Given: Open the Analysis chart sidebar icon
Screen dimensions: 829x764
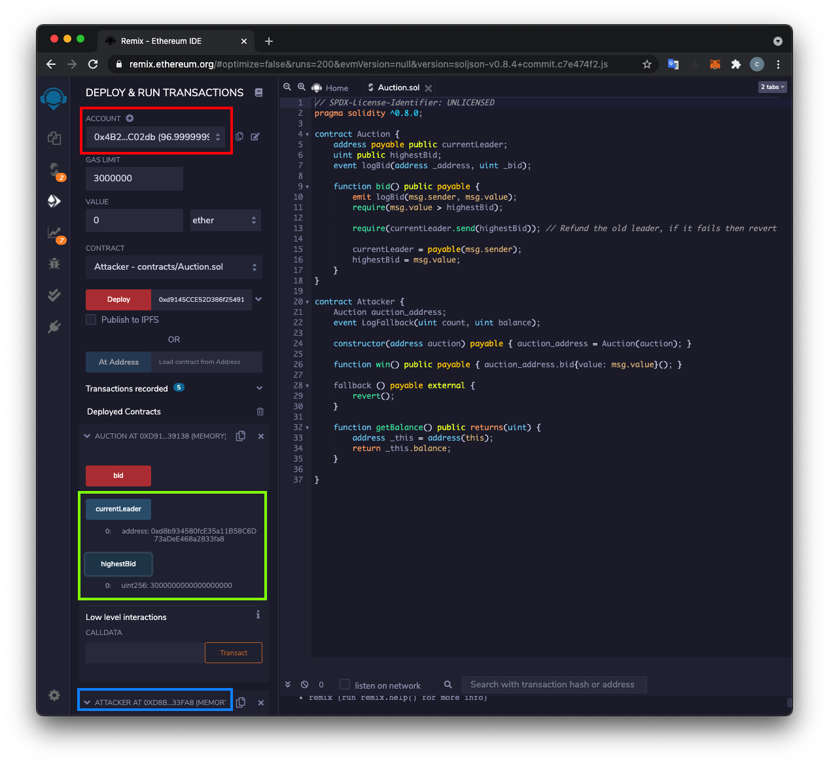Looking at the screenshot, I should [x=55, y=234].
